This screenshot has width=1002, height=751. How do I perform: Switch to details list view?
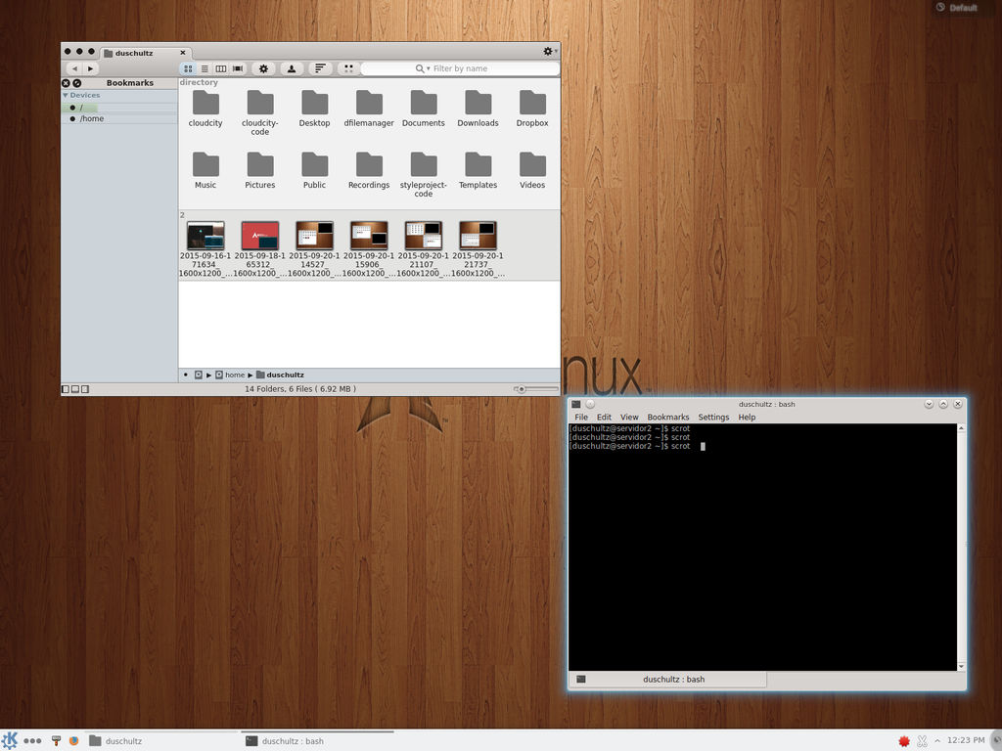pos(205,68)
